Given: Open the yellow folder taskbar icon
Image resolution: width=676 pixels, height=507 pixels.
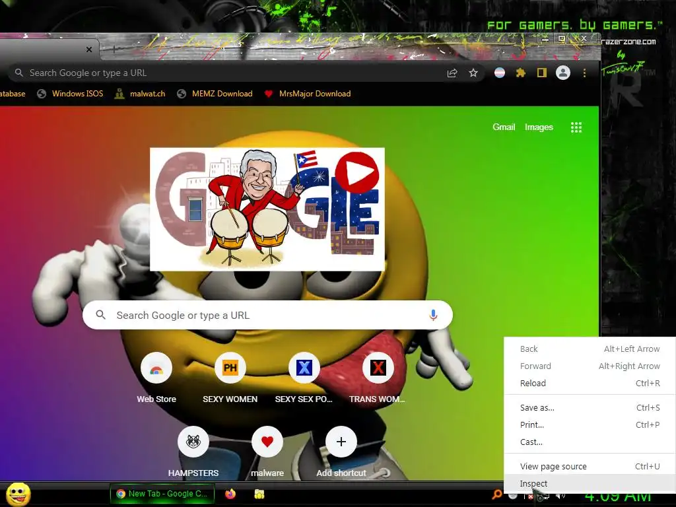Looking at the screenshot, I should point(259,494).
